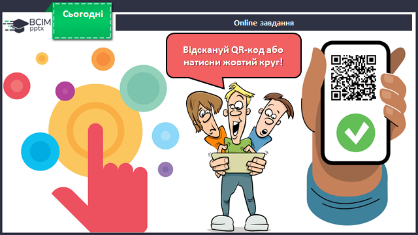
Task: Click the large yellow circle
Action: point(95,131)
